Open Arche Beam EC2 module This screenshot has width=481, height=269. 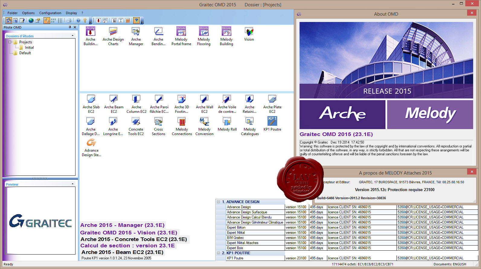click(114, 104)
